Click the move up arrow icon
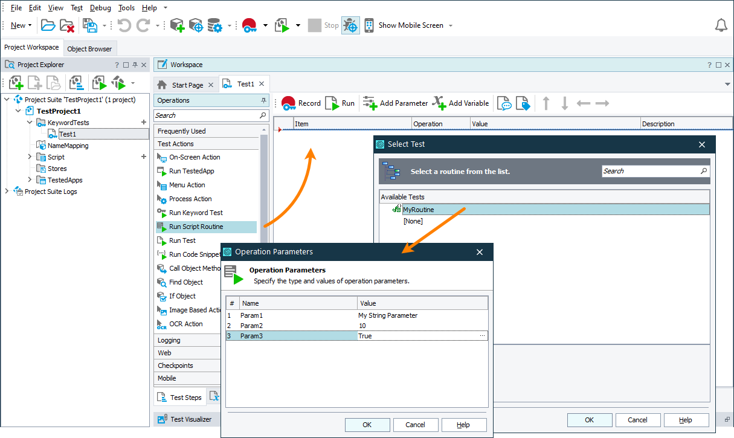 (546, 103)
